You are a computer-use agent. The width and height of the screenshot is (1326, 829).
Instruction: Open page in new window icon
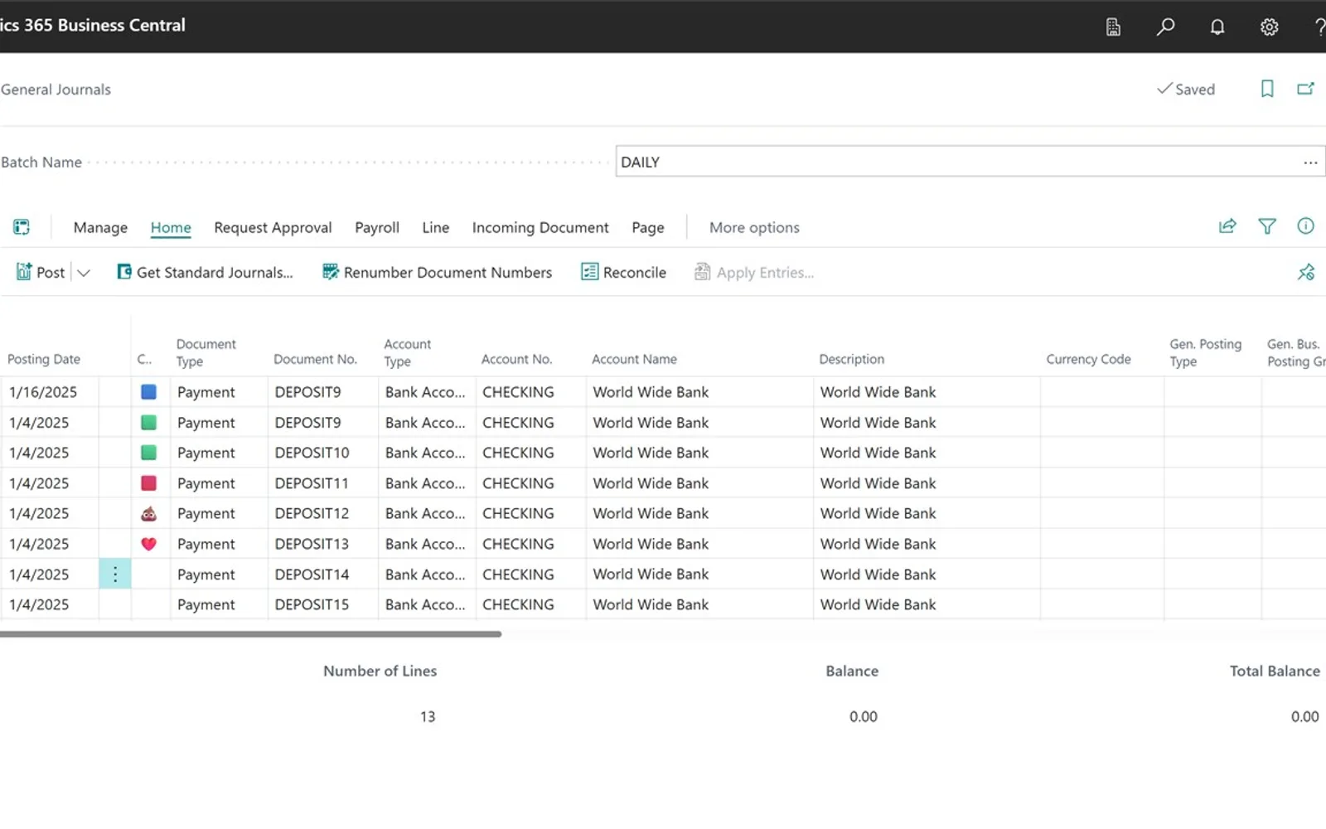coord(1305,89)
